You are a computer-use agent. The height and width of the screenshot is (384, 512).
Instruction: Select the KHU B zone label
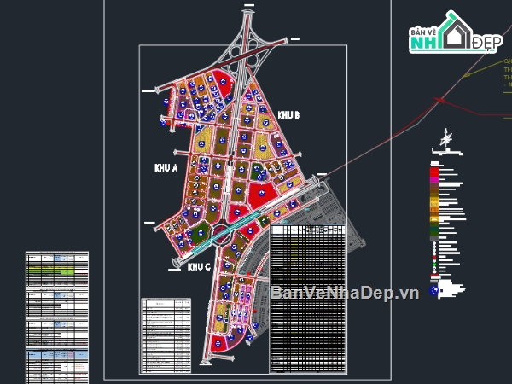click(288, 115)
